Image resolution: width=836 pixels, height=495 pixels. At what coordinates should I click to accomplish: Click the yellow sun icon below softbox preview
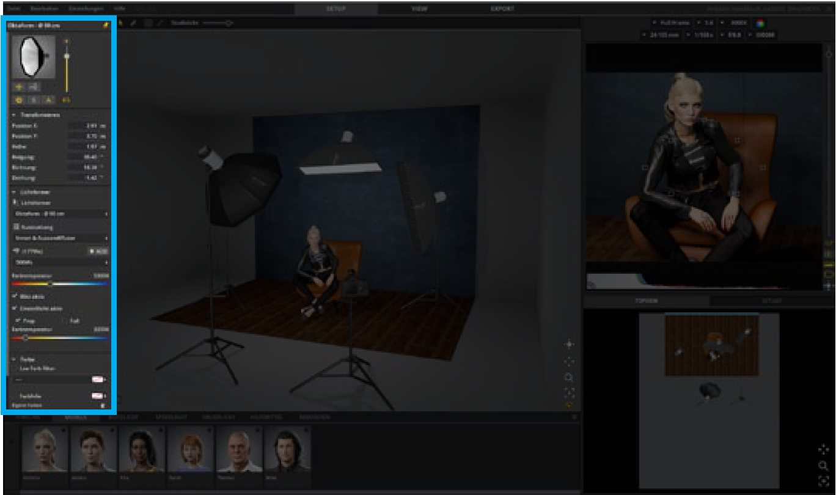click(x=17, y=100)
